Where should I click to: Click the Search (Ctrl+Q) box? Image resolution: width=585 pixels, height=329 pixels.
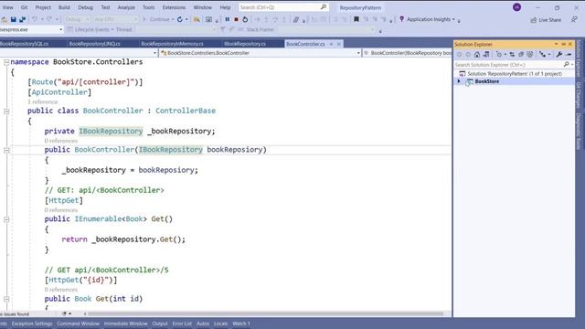283,7
